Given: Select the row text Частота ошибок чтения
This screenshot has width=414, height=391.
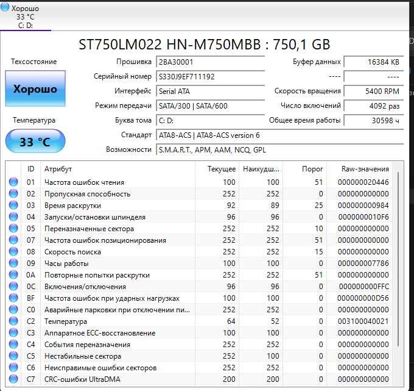Looking at the screenshot, I should pos(84,182).
